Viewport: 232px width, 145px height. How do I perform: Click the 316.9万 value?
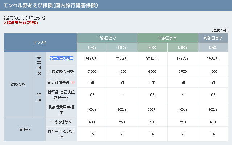coord(122,59)
